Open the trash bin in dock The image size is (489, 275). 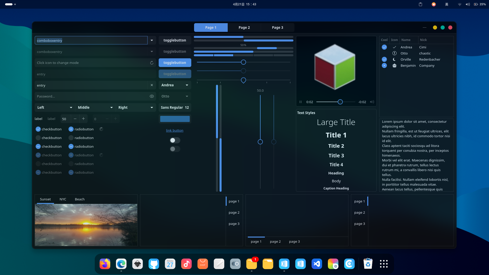368,264
